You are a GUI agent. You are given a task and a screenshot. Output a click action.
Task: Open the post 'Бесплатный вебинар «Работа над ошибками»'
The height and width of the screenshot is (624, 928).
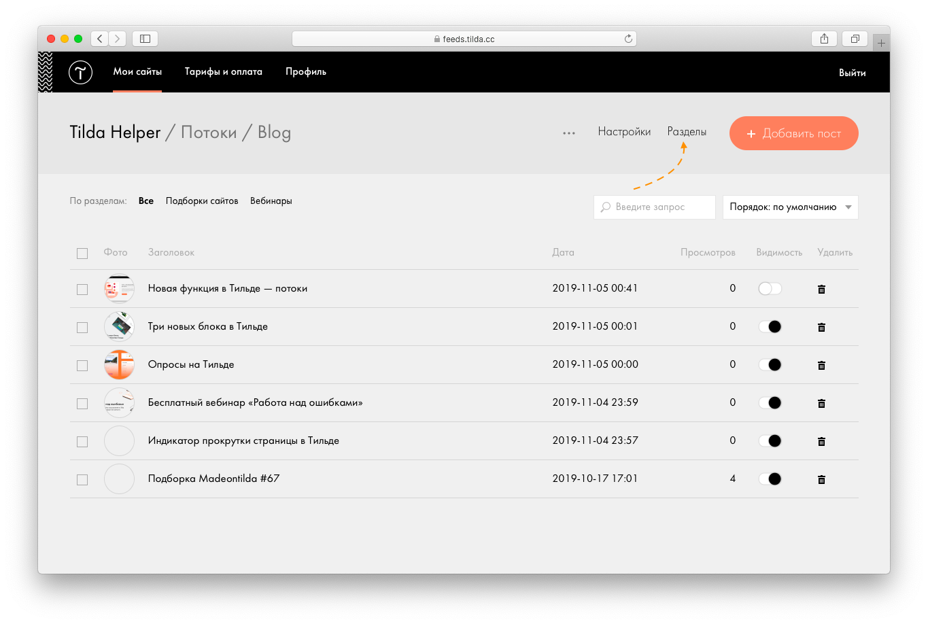point(256,403)
